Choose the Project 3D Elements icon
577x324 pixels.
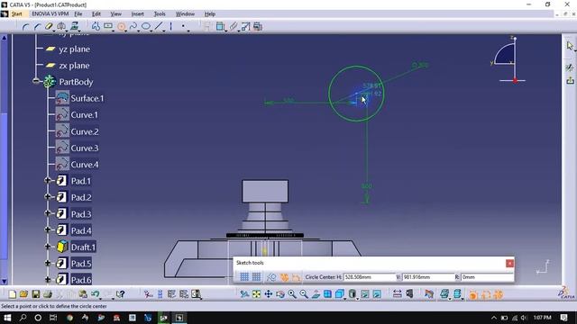tap(74, 26)
